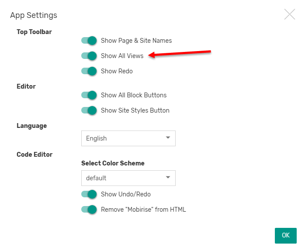Click the Show Undo/Redo label text
The height and width of the screenshot is (251, 305).
click(x=126, y=194)
